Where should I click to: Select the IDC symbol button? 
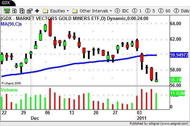pos(122,11)
